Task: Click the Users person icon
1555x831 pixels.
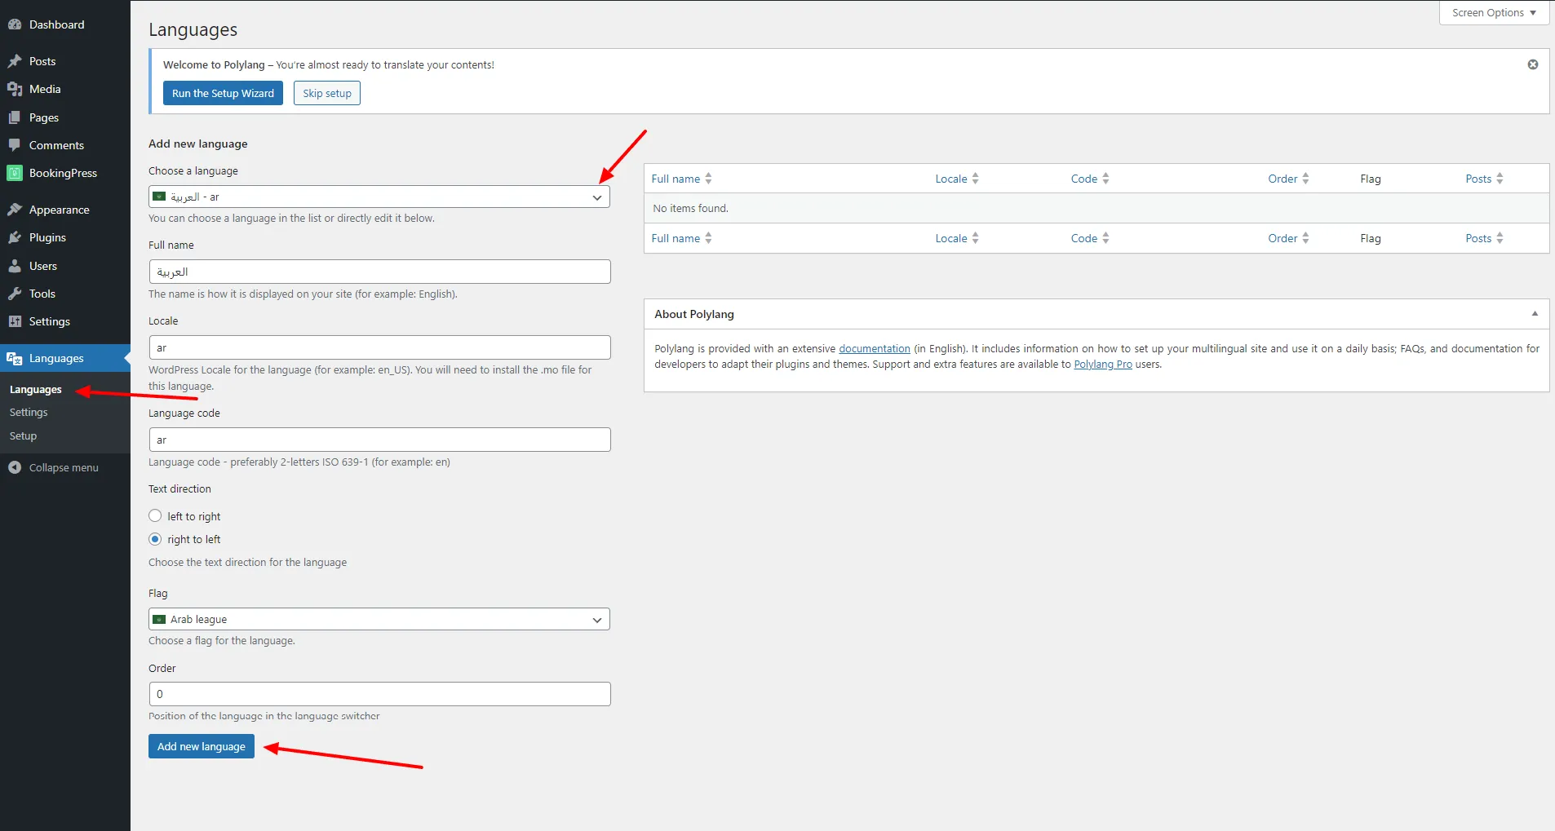Action: click(x=15, y=266)
